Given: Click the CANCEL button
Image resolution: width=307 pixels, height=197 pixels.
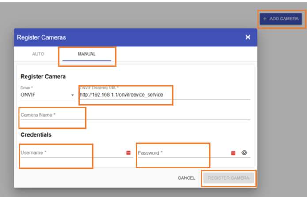Looking at the screenshot, I should click(x=186, y=178).
